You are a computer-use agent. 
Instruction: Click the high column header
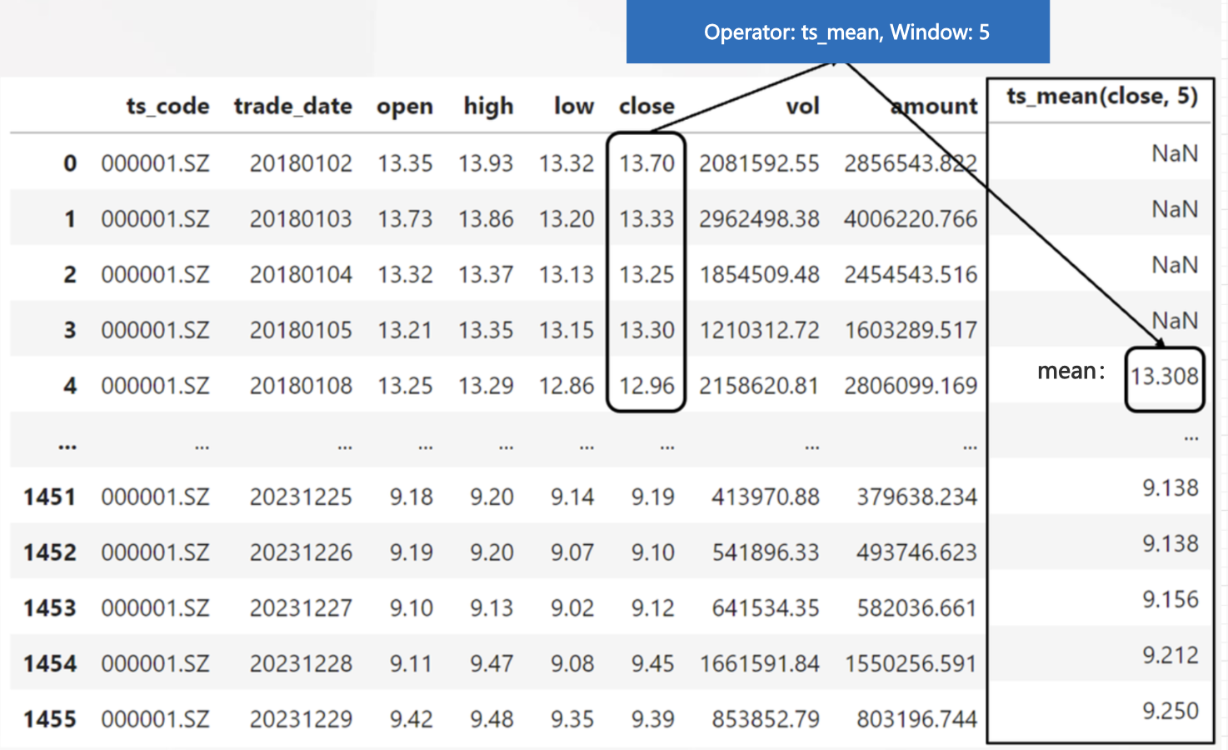pos(488,107)
